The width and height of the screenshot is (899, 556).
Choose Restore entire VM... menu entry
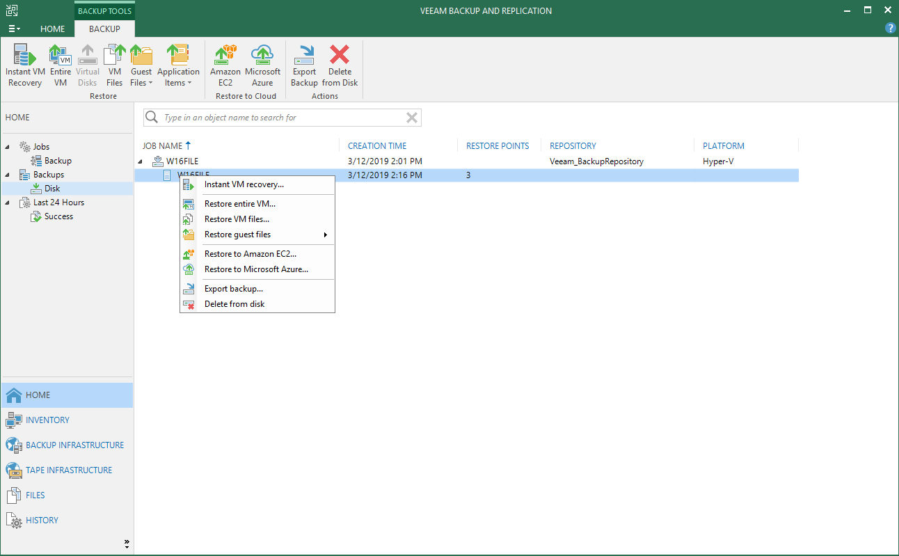pos(257,204)
